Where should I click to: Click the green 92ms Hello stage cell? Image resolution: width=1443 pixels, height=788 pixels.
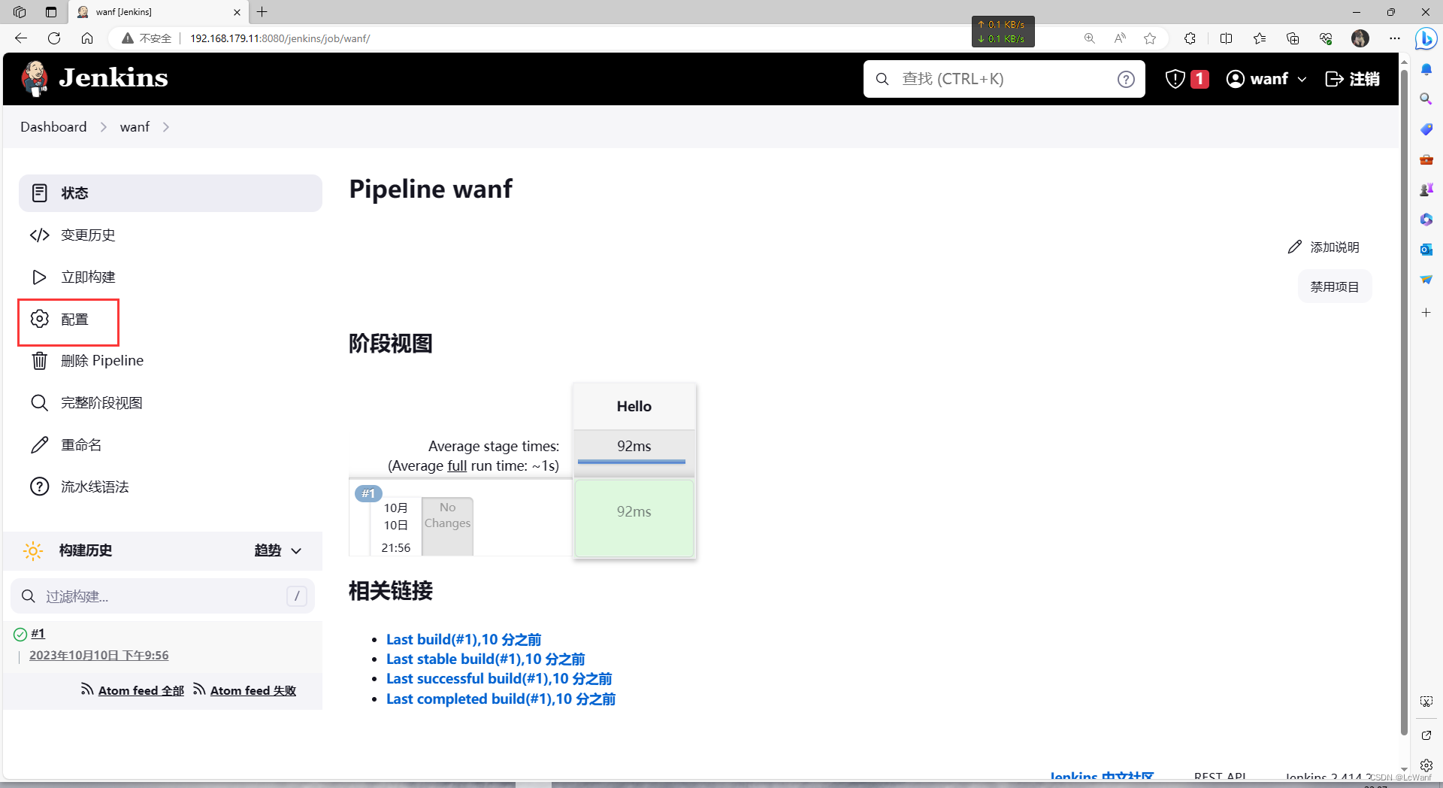634,518
